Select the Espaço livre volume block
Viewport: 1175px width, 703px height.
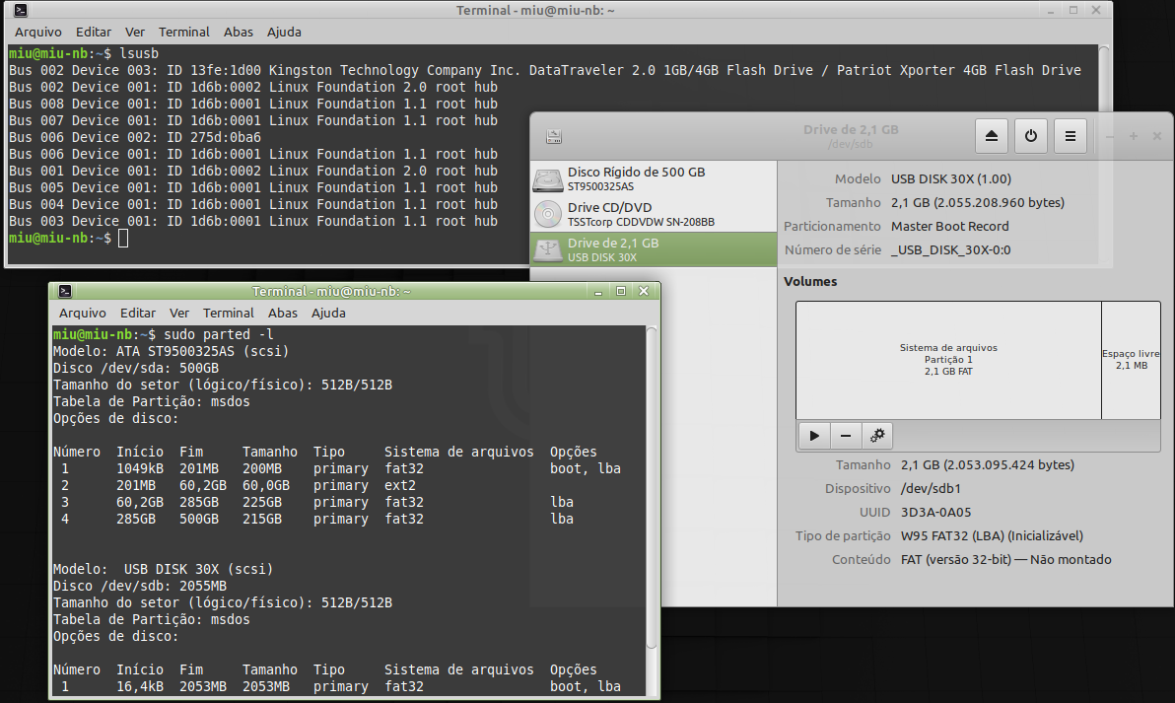(x=1131, y=360)
